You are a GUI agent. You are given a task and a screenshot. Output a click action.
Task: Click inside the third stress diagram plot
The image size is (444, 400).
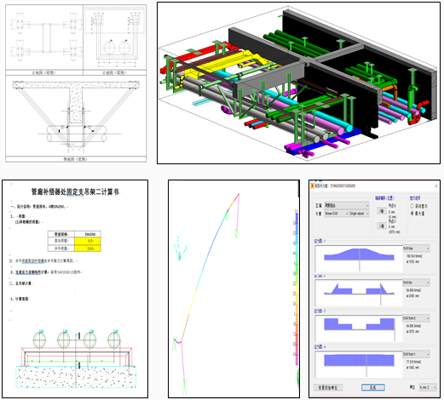[359, 329]
